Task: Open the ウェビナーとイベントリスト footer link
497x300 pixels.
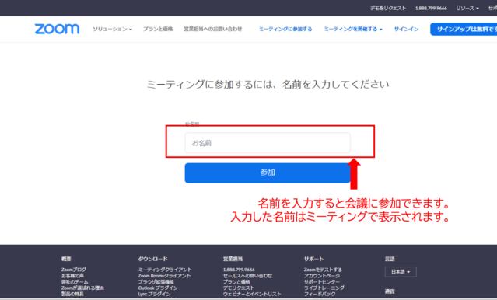Action: click(252, 294)
